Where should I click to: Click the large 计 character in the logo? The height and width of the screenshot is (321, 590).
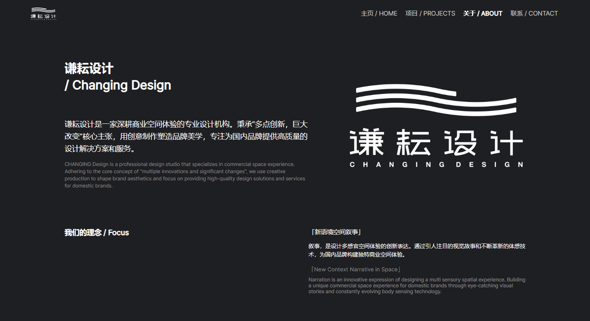[x=507, y=142]
